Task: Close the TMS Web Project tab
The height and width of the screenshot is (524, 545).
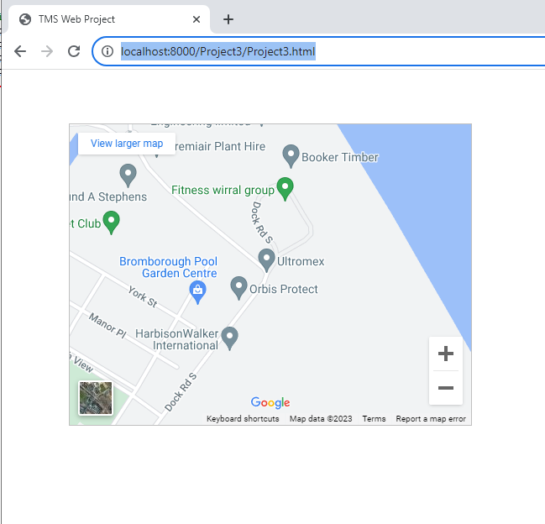Action: tap(197, 19)
